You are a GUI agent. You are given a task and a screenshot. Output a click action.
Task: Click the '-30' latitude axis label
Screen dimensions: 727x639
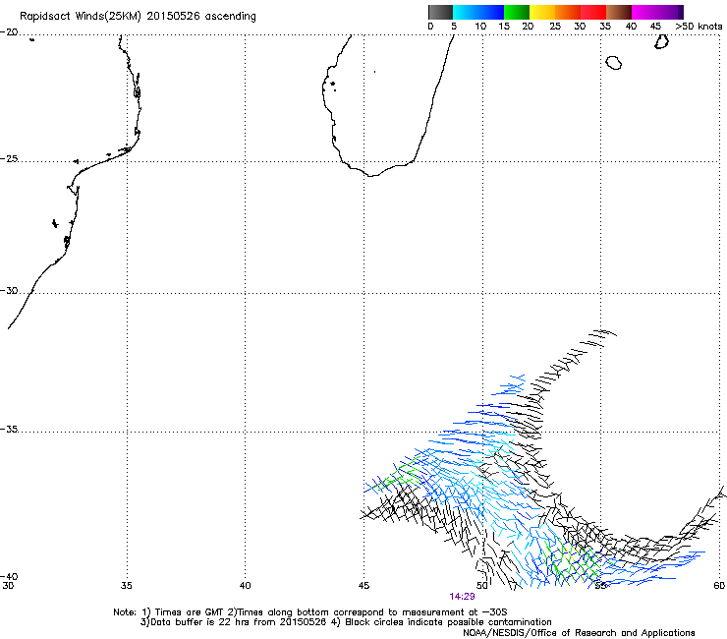tap(9, 291)
